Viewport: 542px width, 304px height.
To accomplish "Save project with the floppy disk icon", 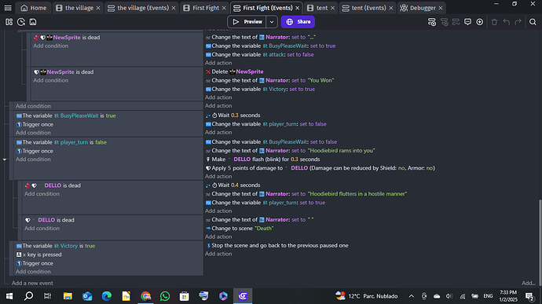I will [x=33, y=22].
